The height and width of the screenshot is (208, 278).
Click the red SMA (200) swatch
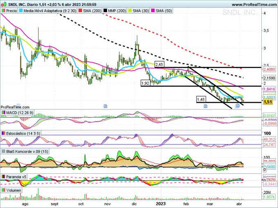[x=80, y=11]
